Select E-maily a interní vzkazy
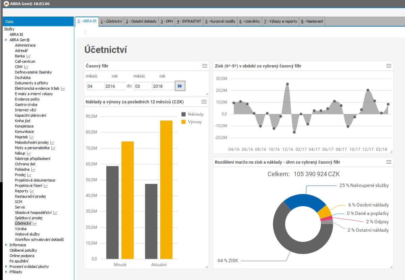 34,94
